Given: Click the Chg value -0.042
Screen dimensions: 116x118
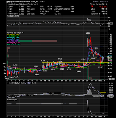Looking at the screenshot, I should point(104,9).
